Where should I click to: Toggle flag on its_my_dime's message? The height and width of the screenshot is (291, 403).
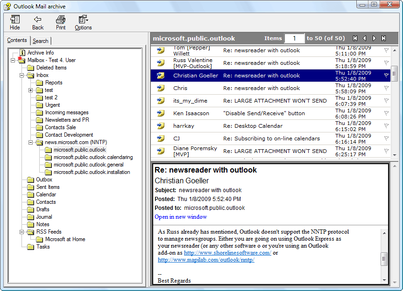(386, 100)
